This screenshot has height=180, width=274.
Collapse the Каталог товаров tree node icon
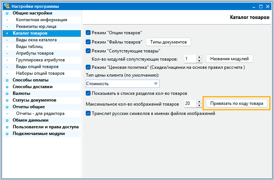click(7, 33)
